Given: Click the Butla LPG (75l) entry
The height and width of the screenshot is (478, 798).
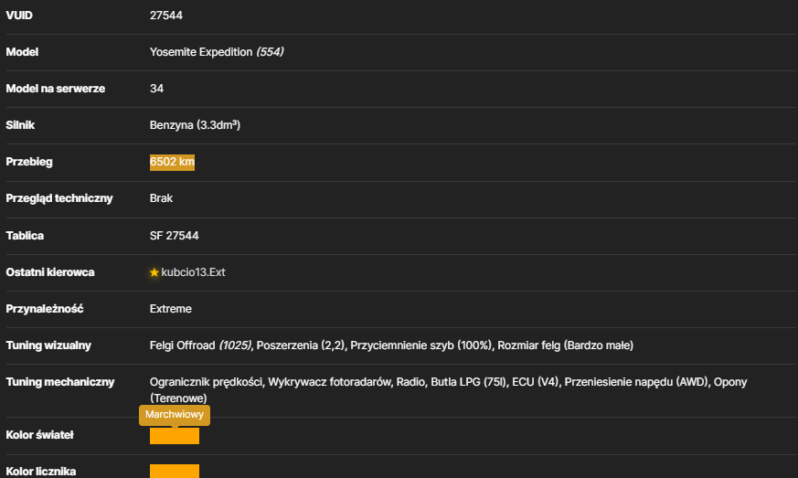Looking at the screenshot, I should pos(468,382).
